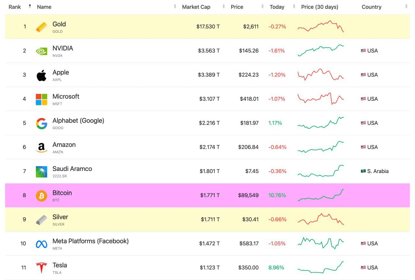Click Tesla 30-day price chart
415x280 pixels.
pos(321,267)
